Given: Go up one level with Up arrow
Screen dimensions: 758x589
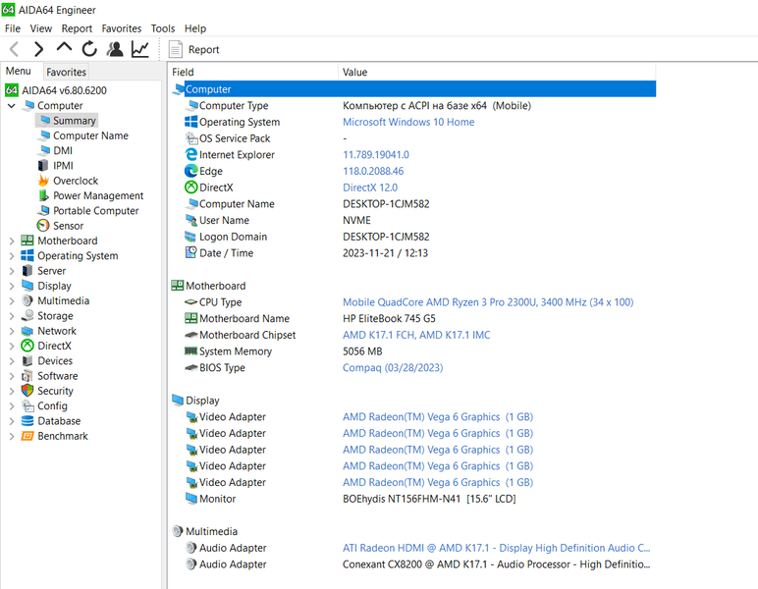Looking at the screenshot, I should [x=64, y=48].
